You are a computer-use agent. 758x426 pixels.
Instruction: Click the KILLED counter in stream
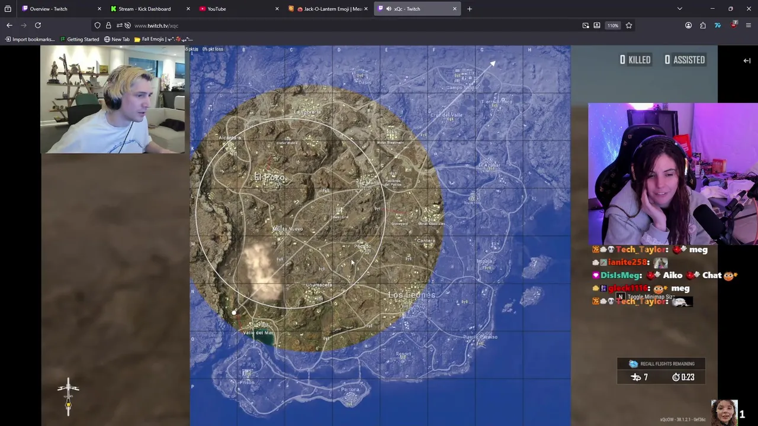[635, 60]
